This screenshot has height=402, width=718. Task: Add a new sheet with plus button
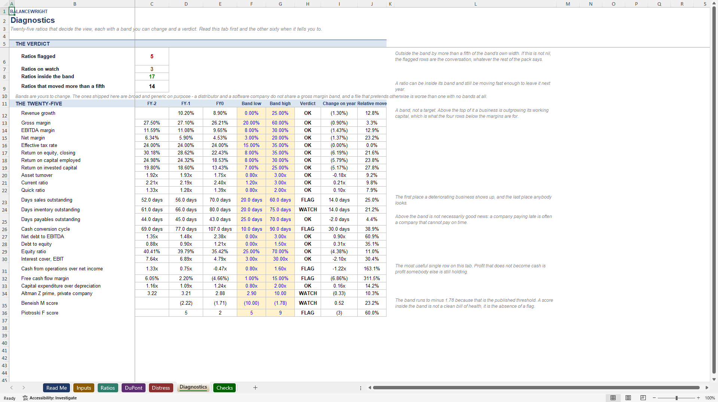coord(255,388)
